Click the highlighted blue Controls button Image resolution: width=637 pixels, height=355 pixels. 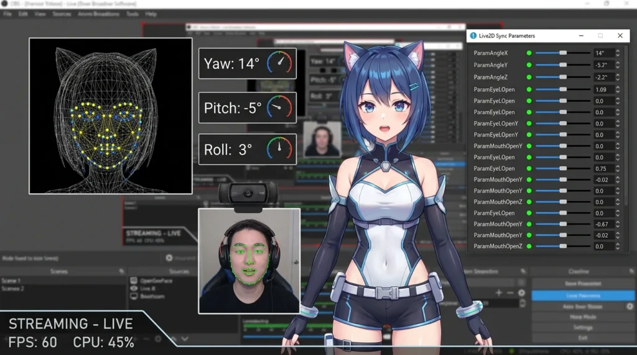point(583,295)
